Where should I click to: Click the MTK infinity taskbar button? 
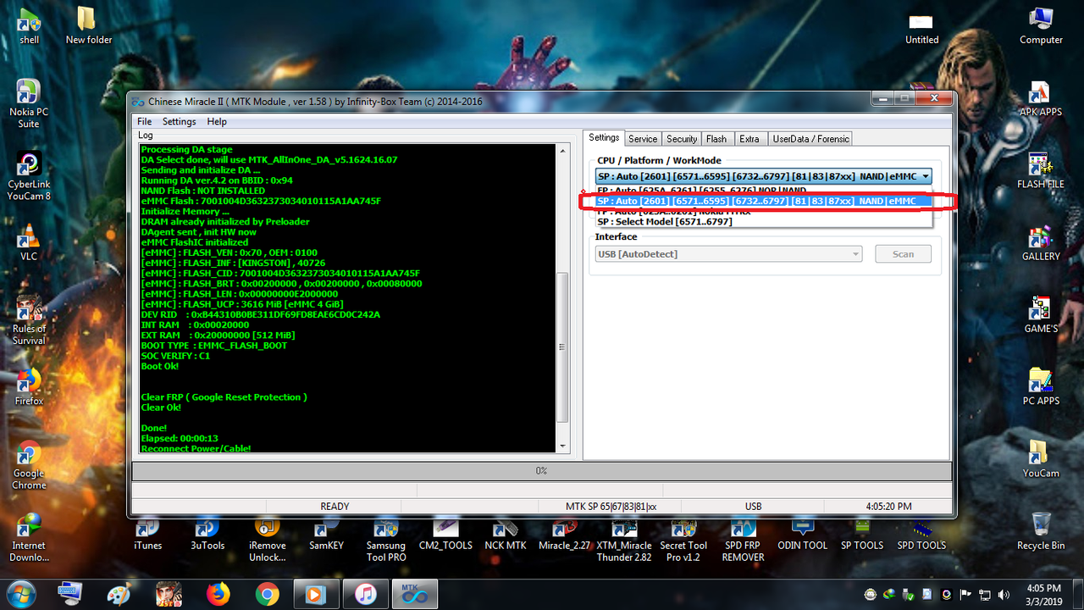point(417,594)
